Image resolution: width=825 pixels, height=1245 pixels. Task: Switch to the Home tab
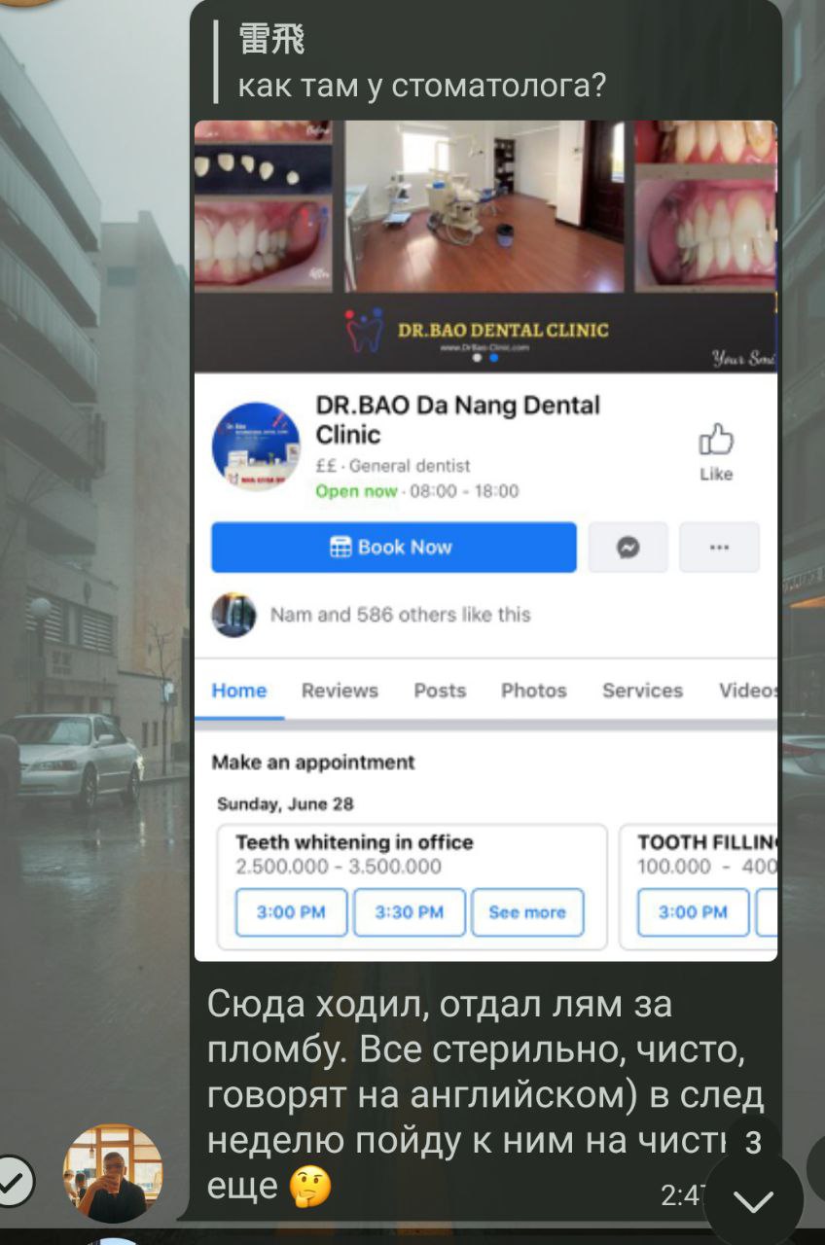point(239,691)
